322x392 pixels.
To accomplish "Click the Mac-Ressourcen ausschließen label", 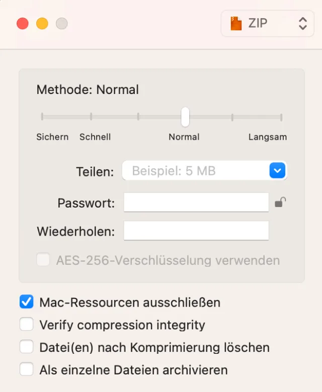I will pyautogui.click(x=130, y=303).
